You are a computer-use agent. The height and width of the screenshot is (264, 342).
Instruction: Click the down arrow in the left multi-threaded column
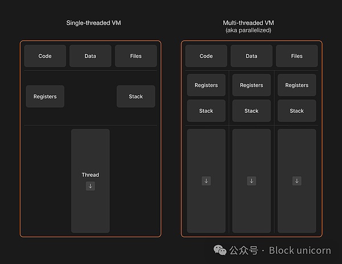(x=206, y=181)
